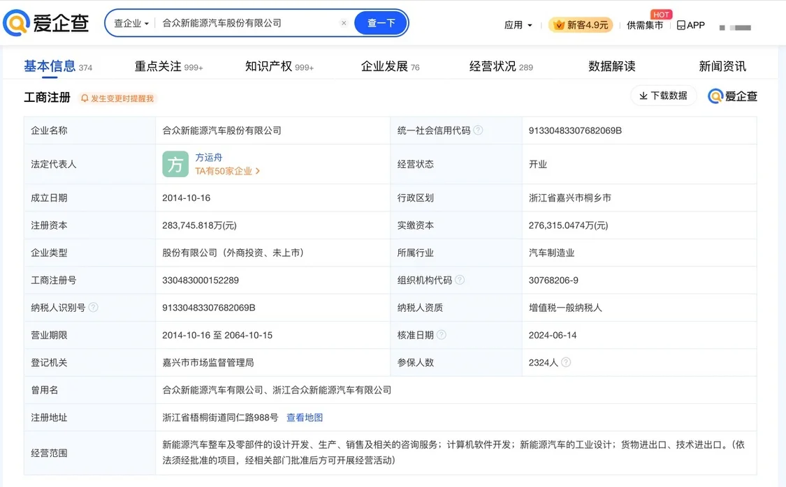Screen dimensions: 786x487
Task: Click the download icon on 下载数据
Action: [642, 96]
